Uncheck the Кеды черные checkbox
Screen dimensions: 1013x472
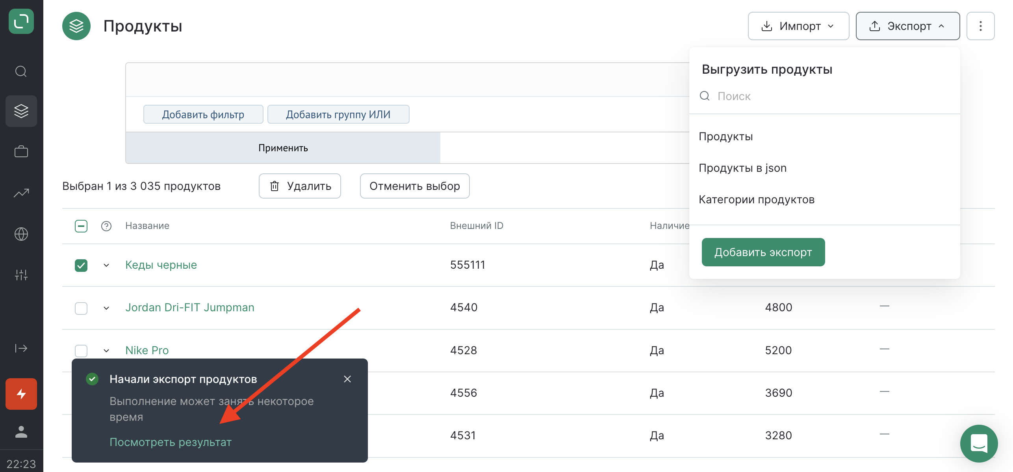[81, 265]
